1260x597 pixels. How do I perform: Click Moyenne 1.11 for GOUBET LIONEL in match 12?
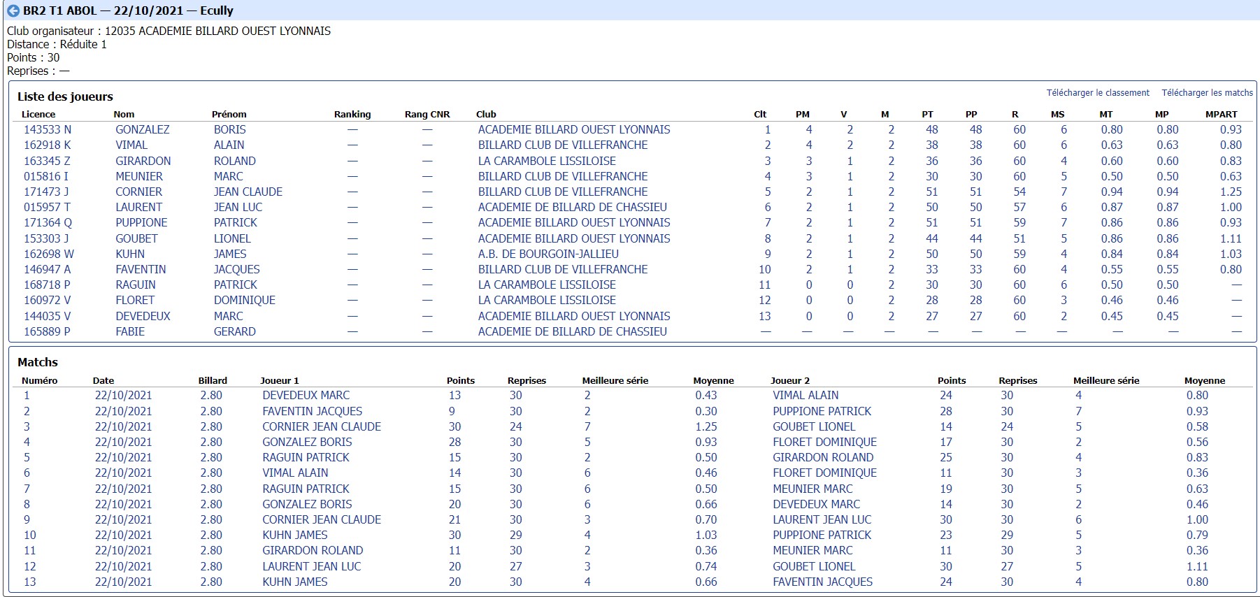click(x=1197, y=566)
